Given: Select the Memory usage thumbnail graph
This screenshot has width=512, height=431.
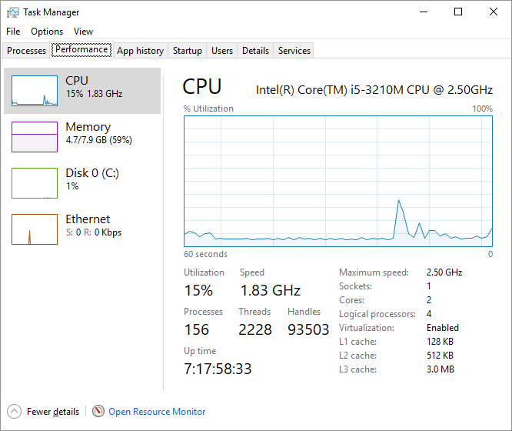Looking at the screenshot, I should 35,137.
